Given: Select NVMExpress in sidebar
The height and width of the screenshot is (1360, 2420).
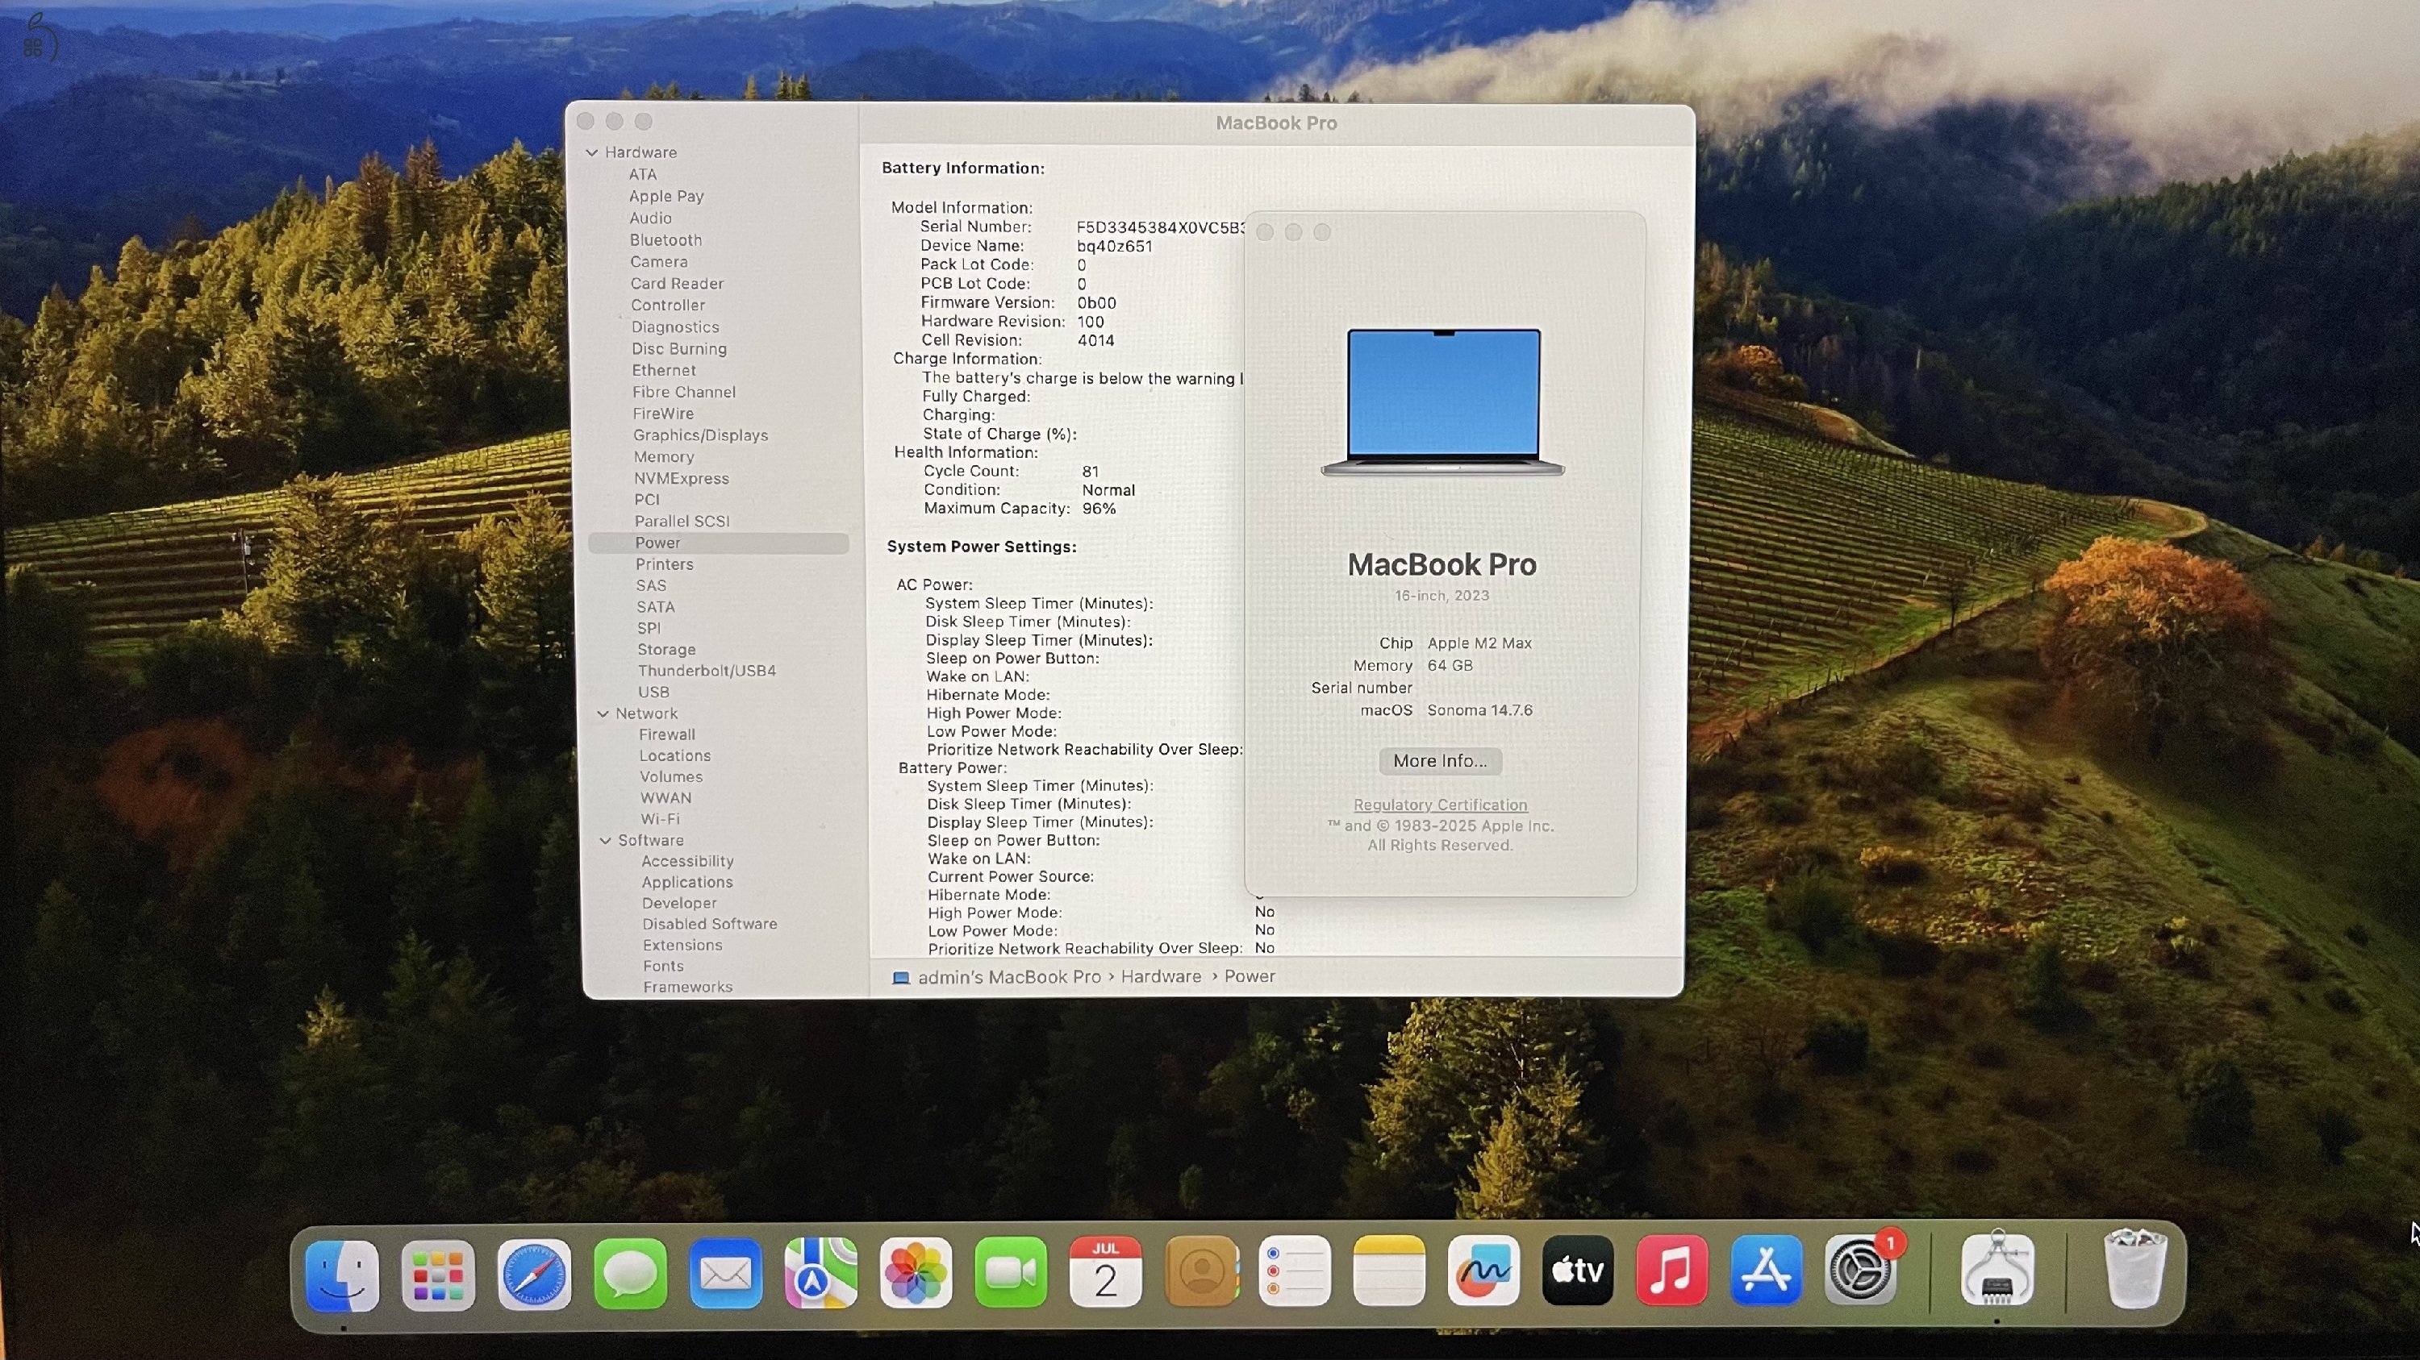Looking at the screenshot, I should tap(681, 479).
